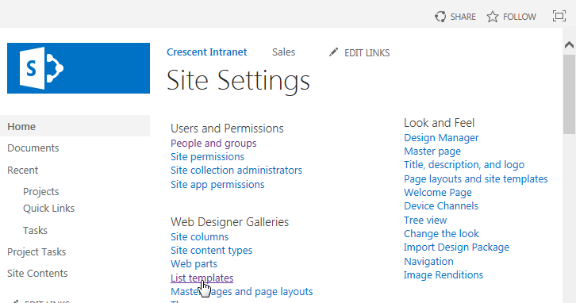Viewport: 576px width, 303px height.
Task: Click the scrollbar up arrow
Action: coord(569,44)
